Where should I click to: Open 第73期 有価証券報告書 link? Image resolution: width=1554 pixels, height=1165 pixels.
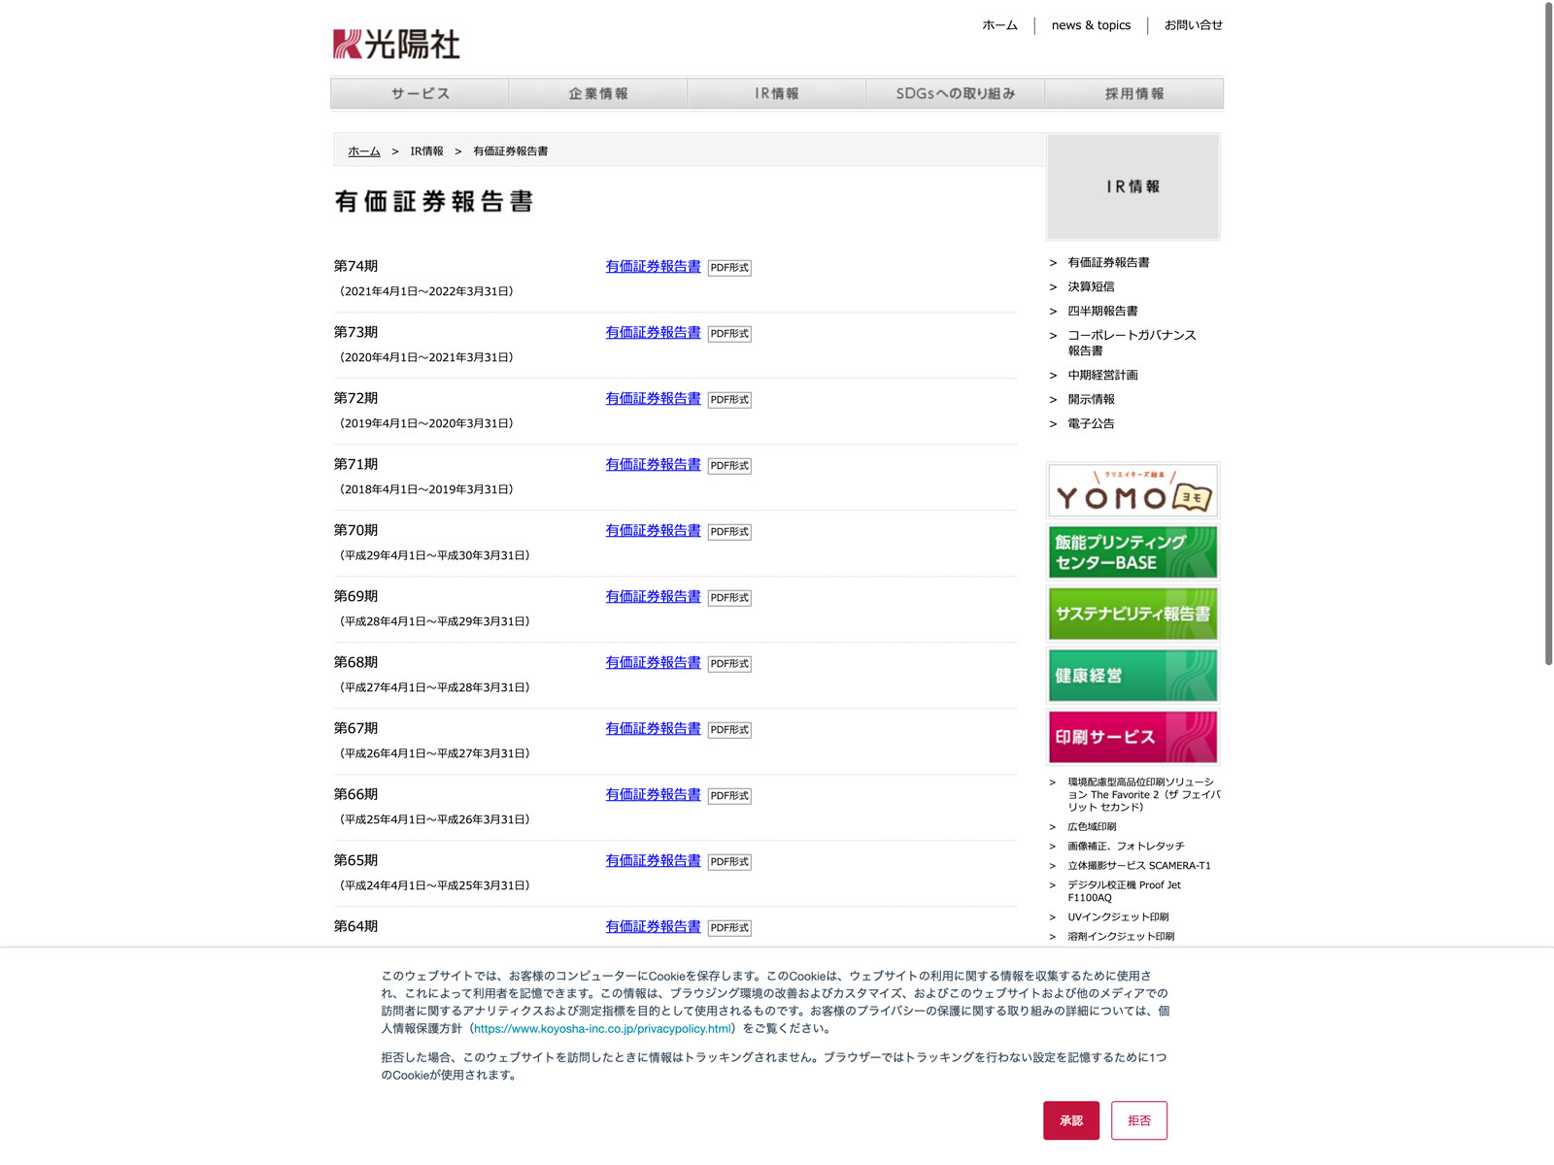pos(653,332)
